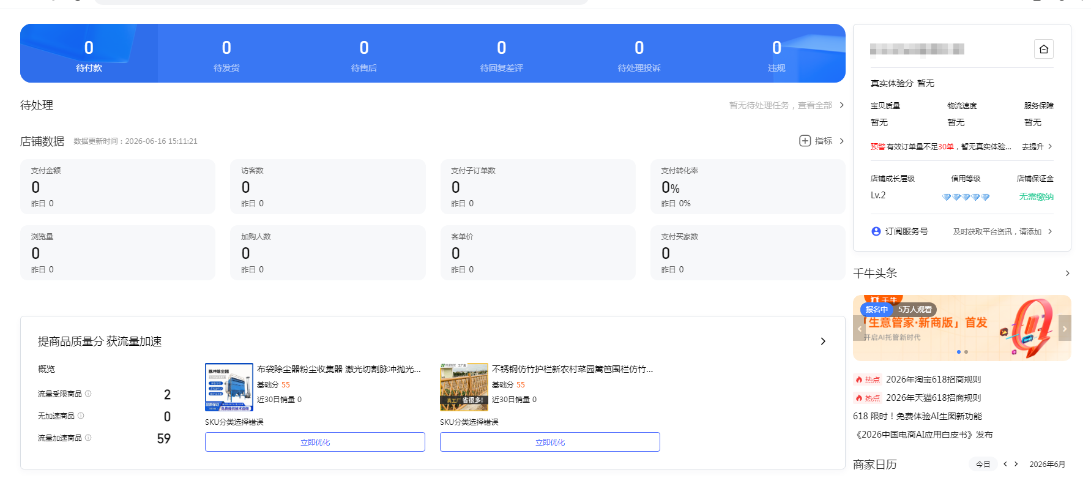
Task: Click the 热点 tag before 2026年淘宝618招商规则
Action: pos(868,379)
